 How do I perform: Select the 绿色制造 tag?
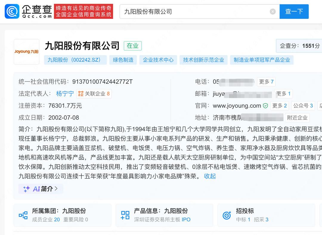[x=123, y=60]
